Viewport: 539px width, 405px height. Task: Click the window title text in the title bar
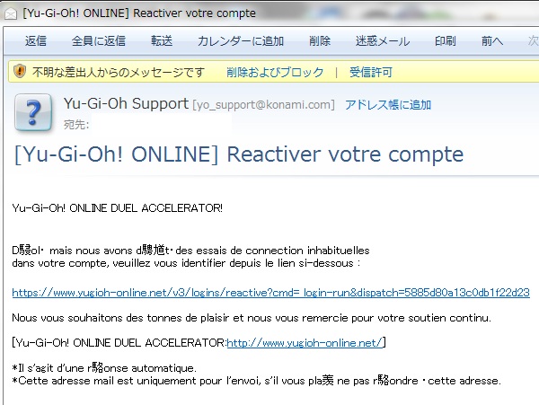tap(139, 13)
